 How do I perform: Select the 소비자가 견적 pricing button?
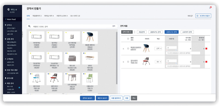tap(187, 32)
